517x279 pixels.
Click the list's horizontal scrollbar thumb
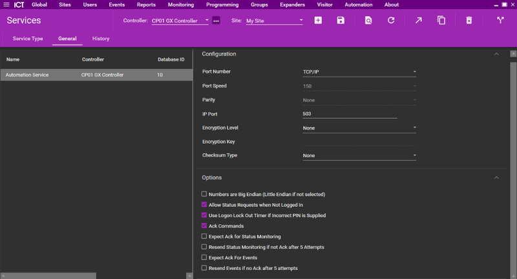point(51,276)
